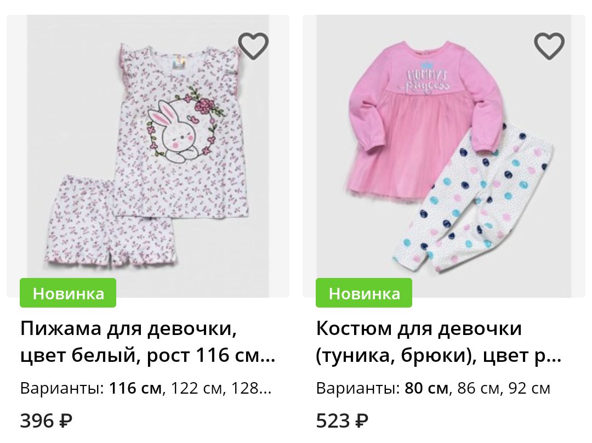This screenshot has width=592, height=443.
Task: Click the 523 ₽ costume price
Action: click(342, 421)
